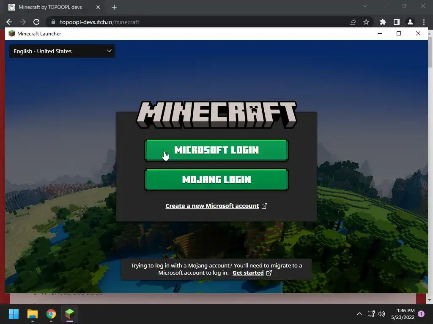The image size is (433, 324).
Task: Open the Chrome three-dot menu
Action: tap(424, 22)
